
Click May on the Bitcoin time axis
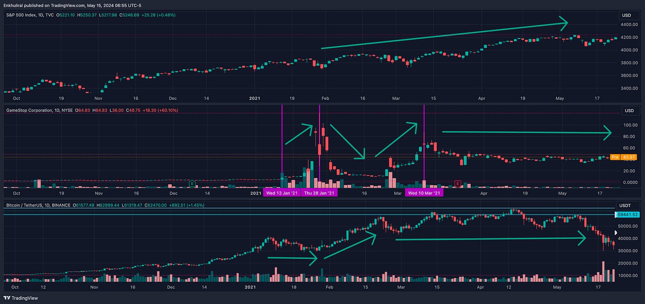click(x=558, y=287)
